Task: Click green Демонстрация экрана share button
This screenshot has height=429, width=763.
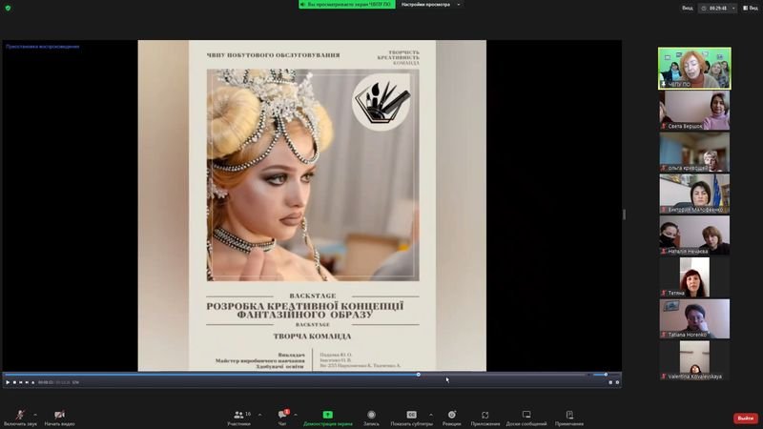Action: point(327,416)
